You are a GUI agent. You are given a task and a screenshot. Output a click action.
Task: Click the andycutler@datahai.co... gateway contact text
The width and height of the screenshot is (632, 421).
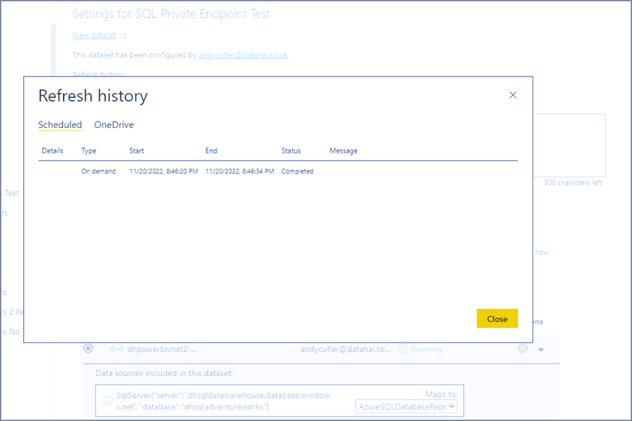(x=346, y=349)
